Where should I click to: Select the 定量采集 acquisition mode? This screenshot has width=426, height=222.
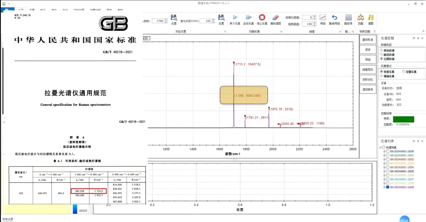click(x=404, y=72)
